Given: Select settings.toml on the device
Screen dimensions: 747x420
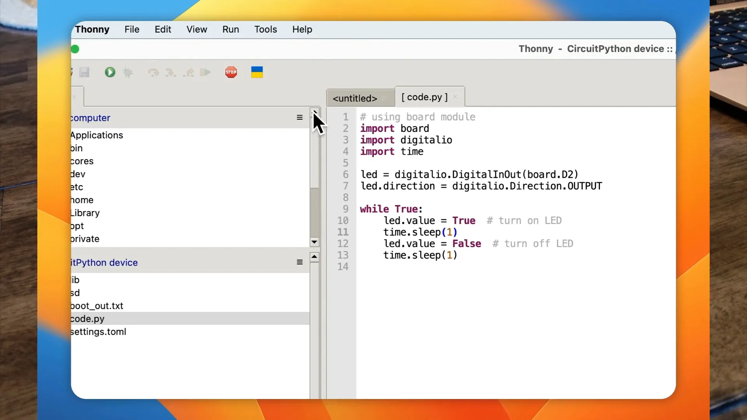Looking at the screenshot, I should [190, 332].
